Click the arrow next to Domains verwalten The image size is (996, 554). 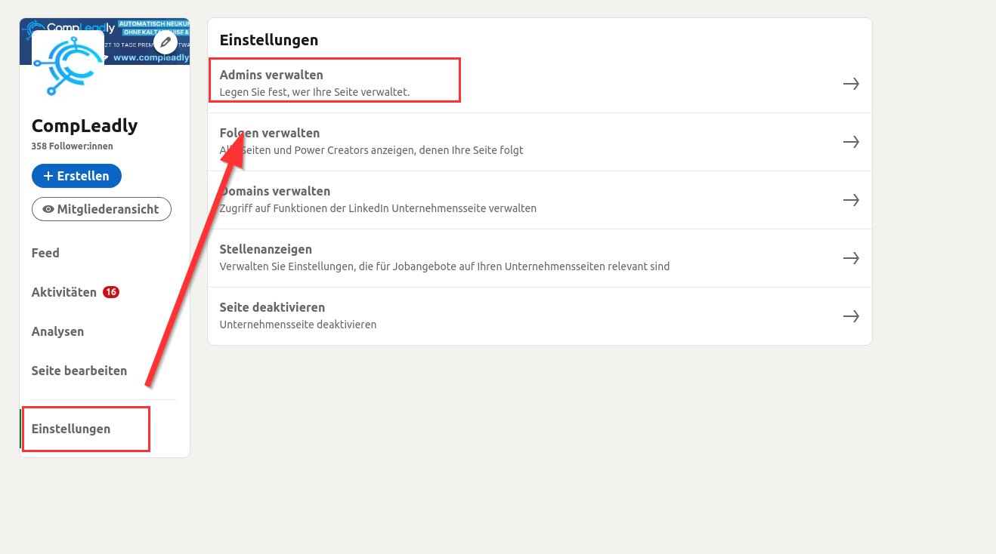point(851,200)
